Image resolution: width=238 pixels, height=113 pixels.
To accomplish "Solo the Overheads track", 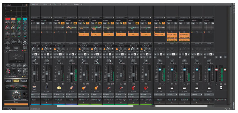I will (58, 57).
